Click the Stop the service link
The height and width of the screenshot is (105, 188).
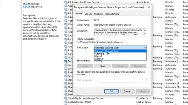point(25,4)
